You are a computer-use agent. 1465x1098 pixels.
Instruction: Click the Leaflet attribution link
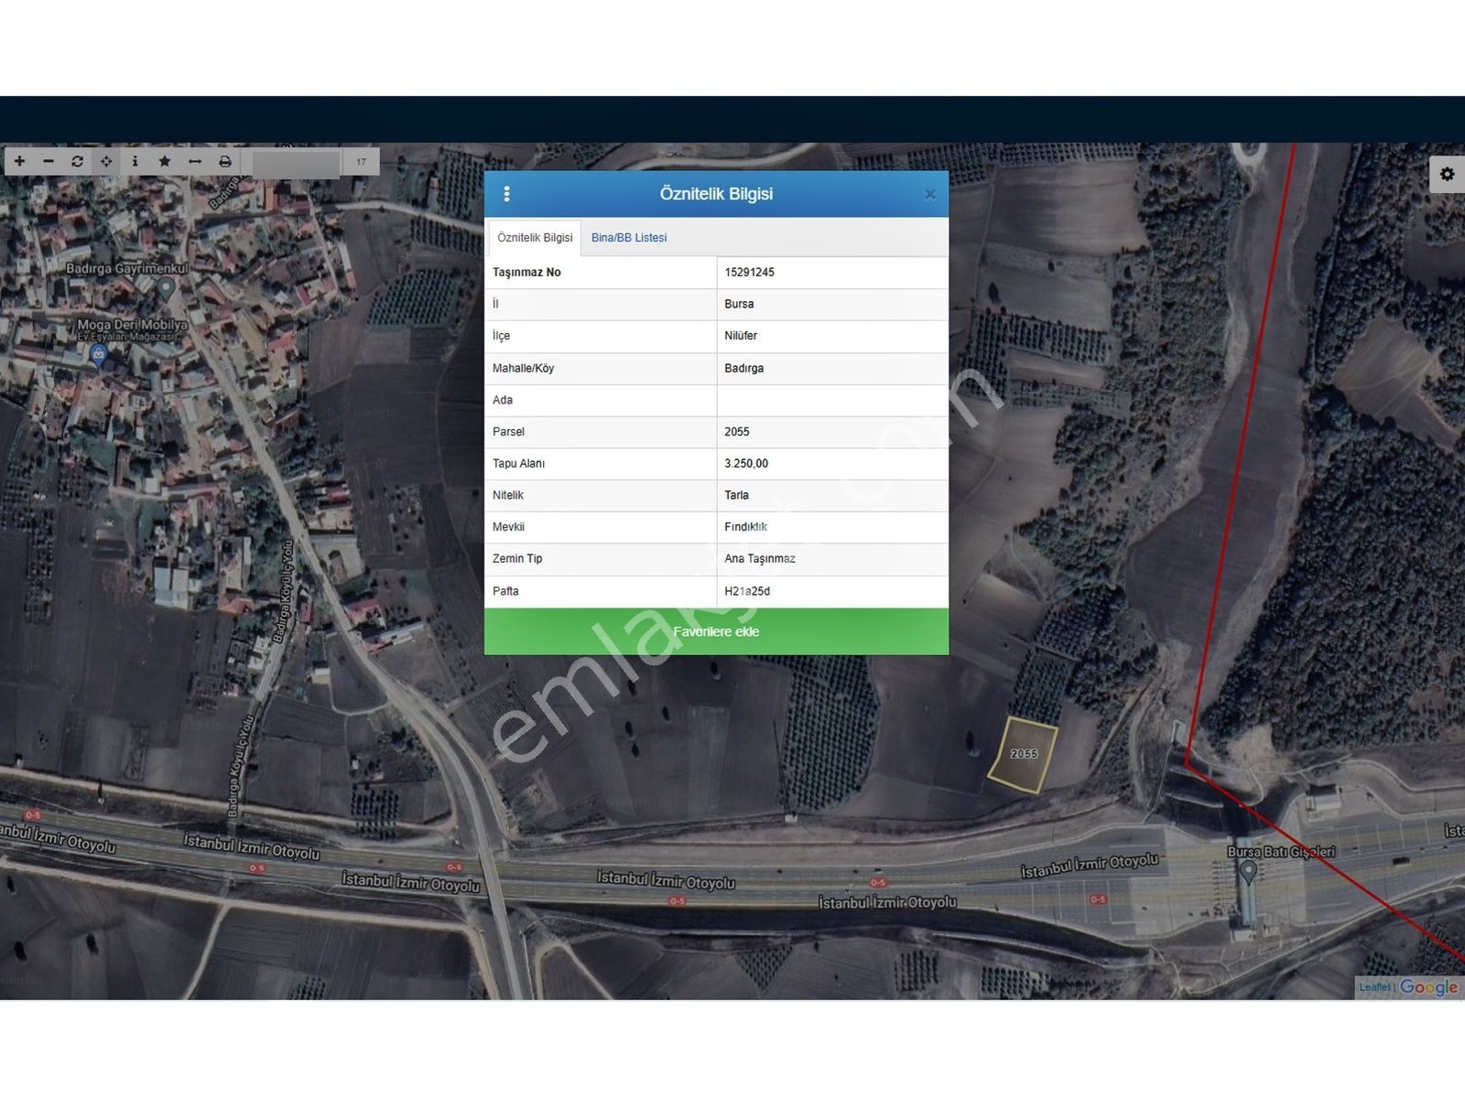click(1373, 987)
